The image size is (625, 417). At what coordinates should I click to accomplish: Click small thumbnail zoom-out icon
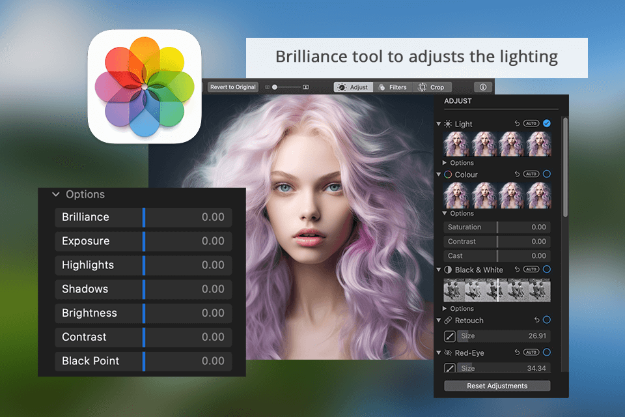[267, 87]
